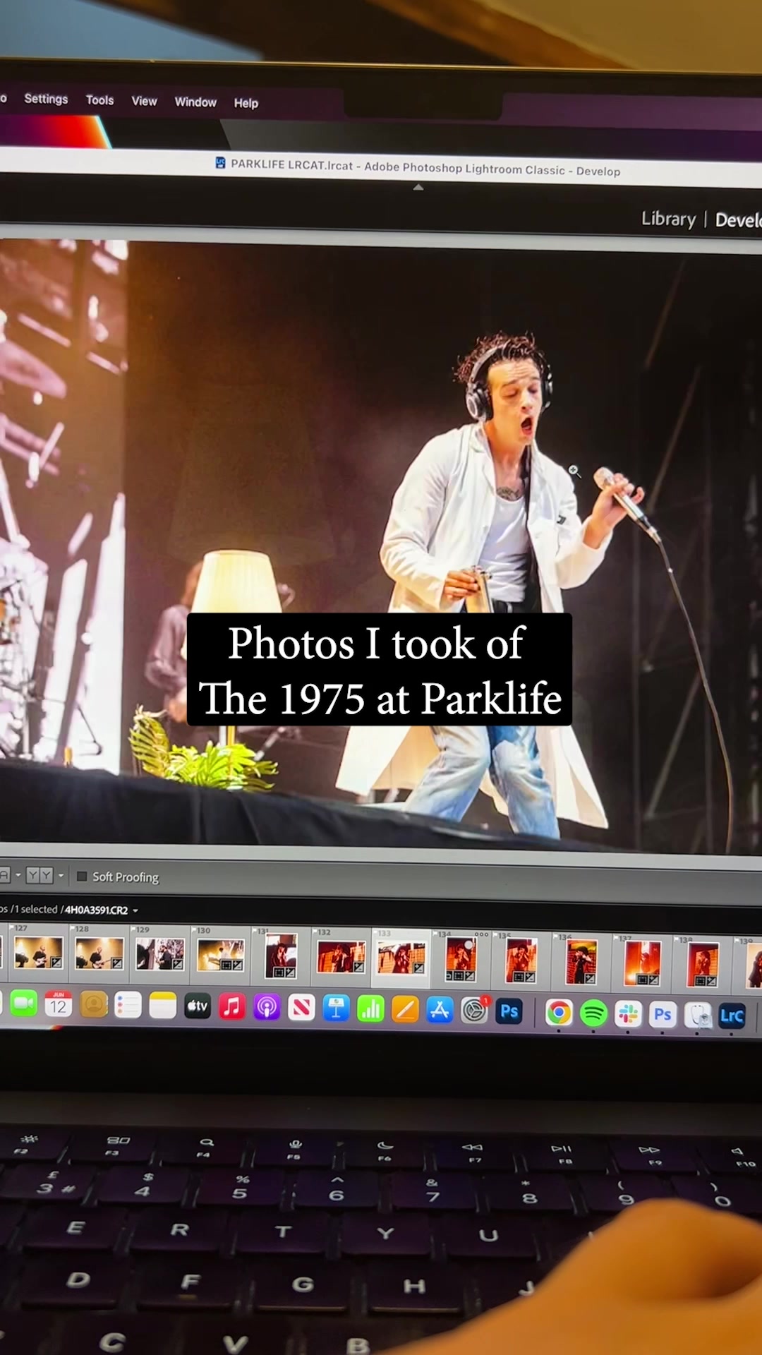Select filmstrip thumbnail 138
The height and width of the screenshot is (1355, 762).
(x=703, y=964)
